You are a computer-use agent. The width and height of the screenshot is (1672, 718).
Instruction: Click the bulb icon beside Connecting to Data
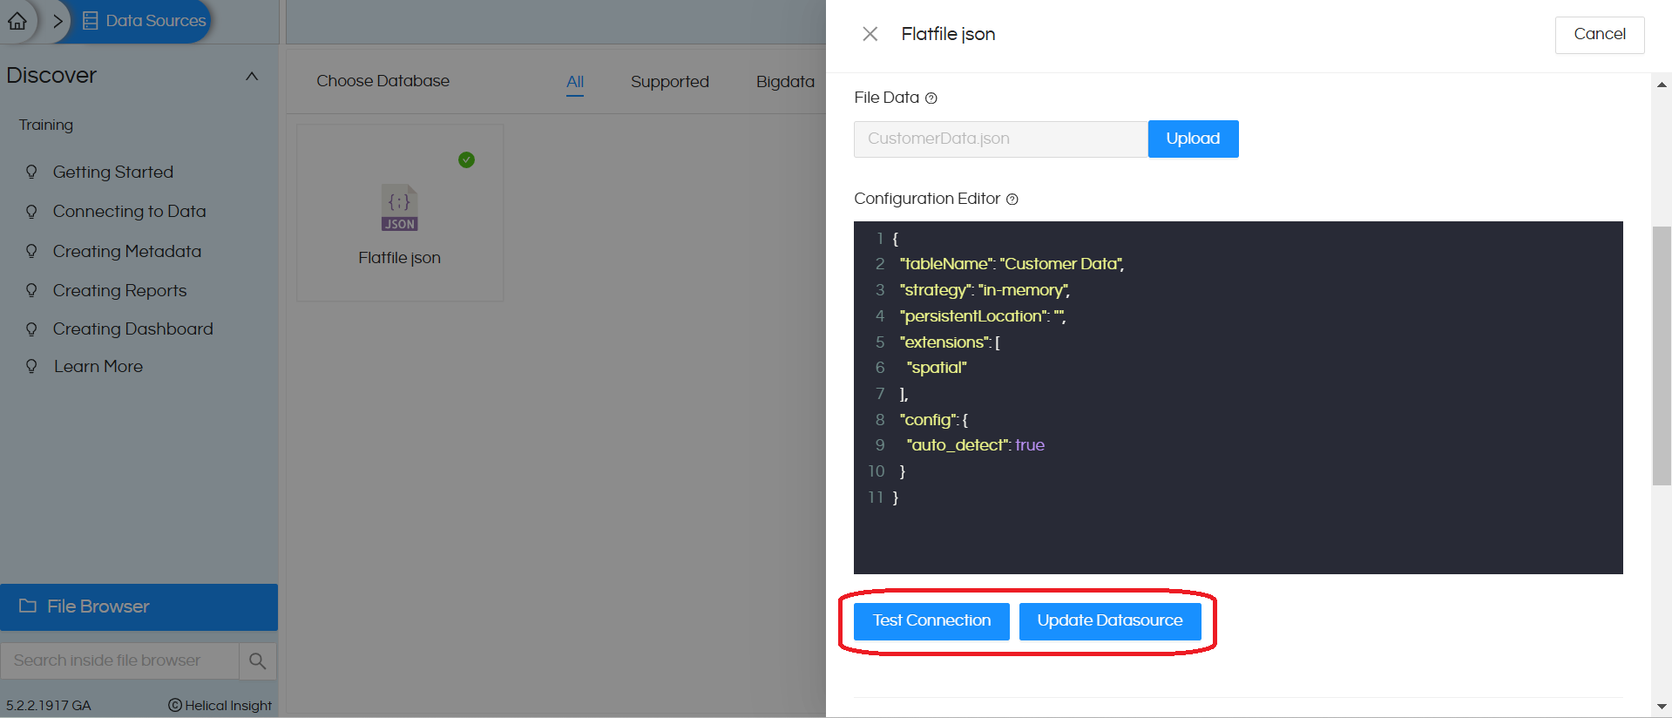point(31,211)
